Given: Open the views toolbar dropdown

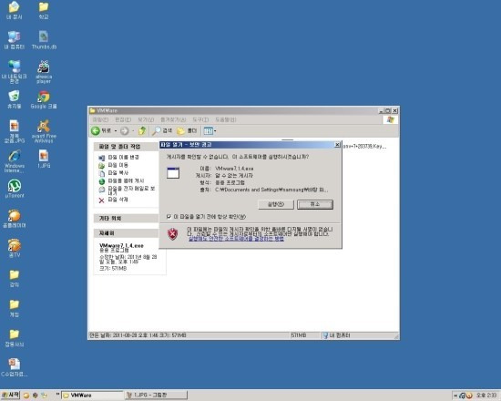Looking at the screenshot, I should pos(210,131).
